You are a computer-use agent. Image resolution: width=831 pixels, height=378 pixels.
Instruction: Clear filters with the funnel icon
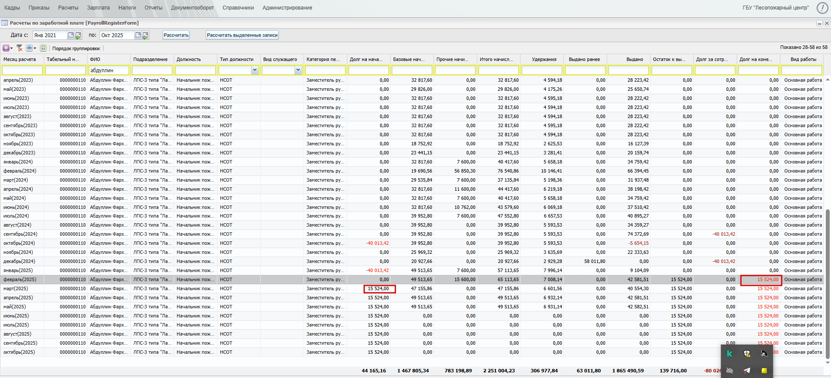pos(19,48)
